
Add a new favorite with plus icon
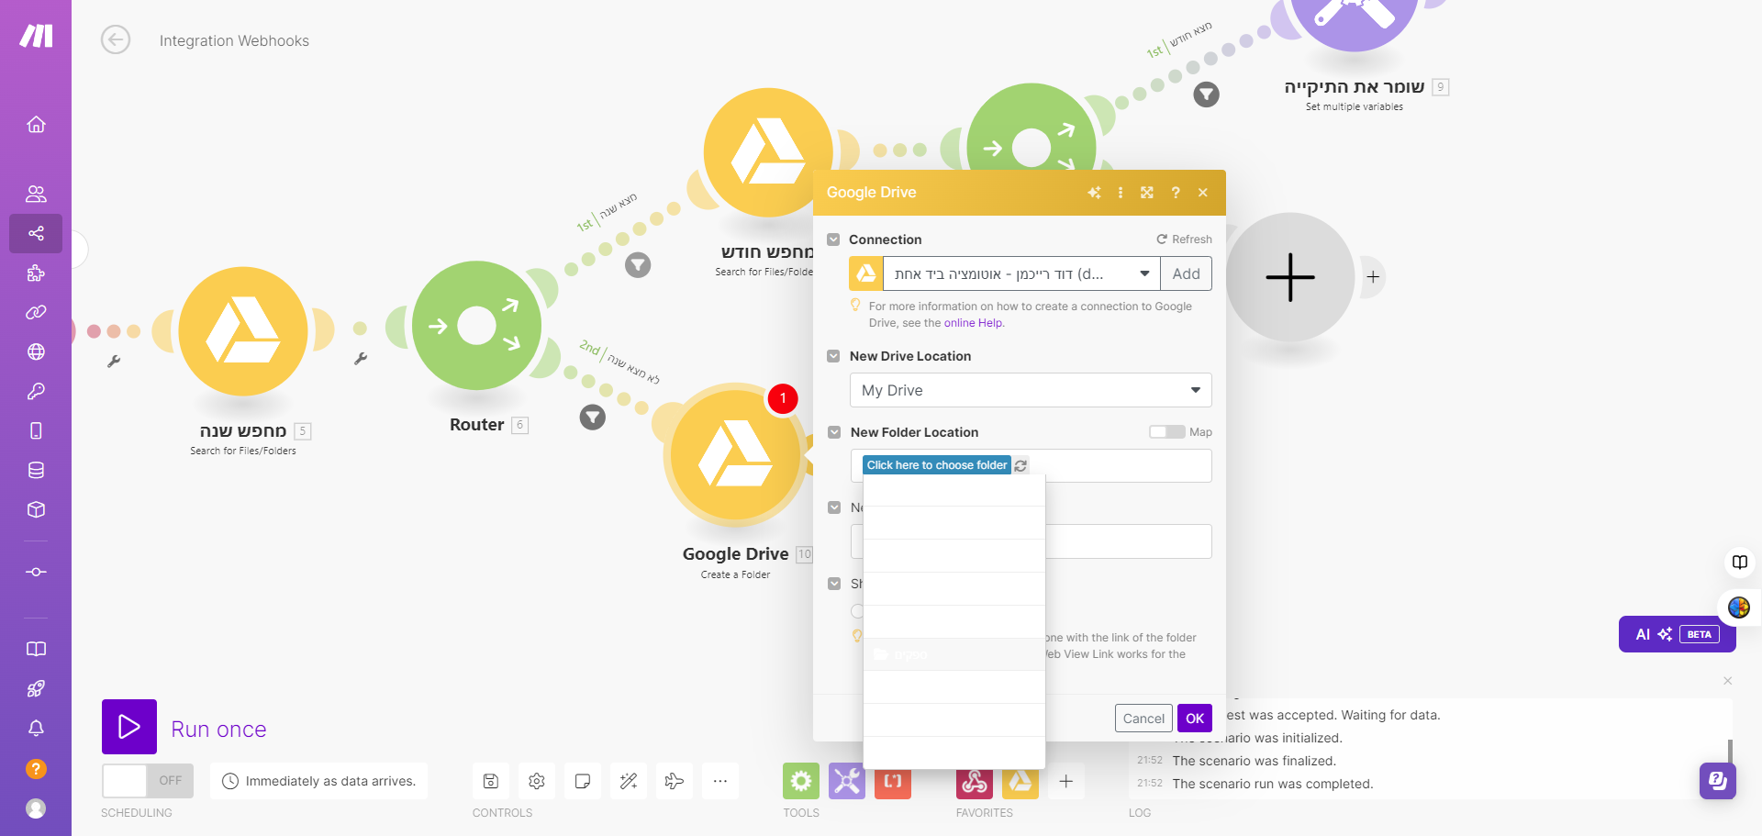click(x=1066, y=781)
